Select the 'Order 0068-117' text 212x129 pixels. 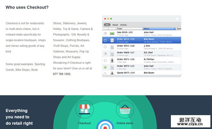coord(126,53)
